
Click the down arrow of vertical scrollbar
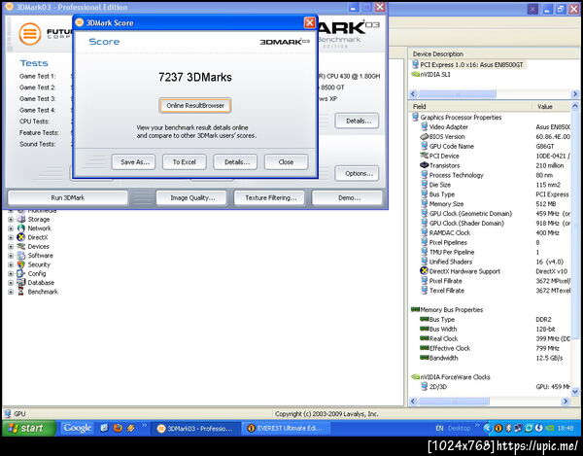575,391
